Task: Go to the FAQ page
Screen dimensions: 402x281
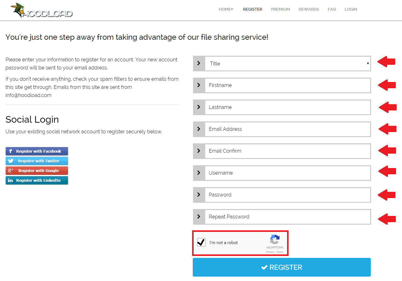Action: [x=332, y=9]
